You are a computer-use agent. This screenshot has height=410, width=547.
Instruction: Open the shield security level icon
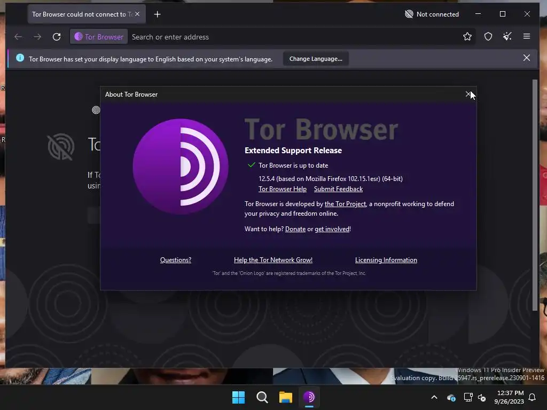tap(488, 37)
